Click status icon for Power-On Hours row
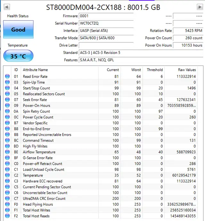This screenshot has height=221, width=205. (x=7, y=105)
